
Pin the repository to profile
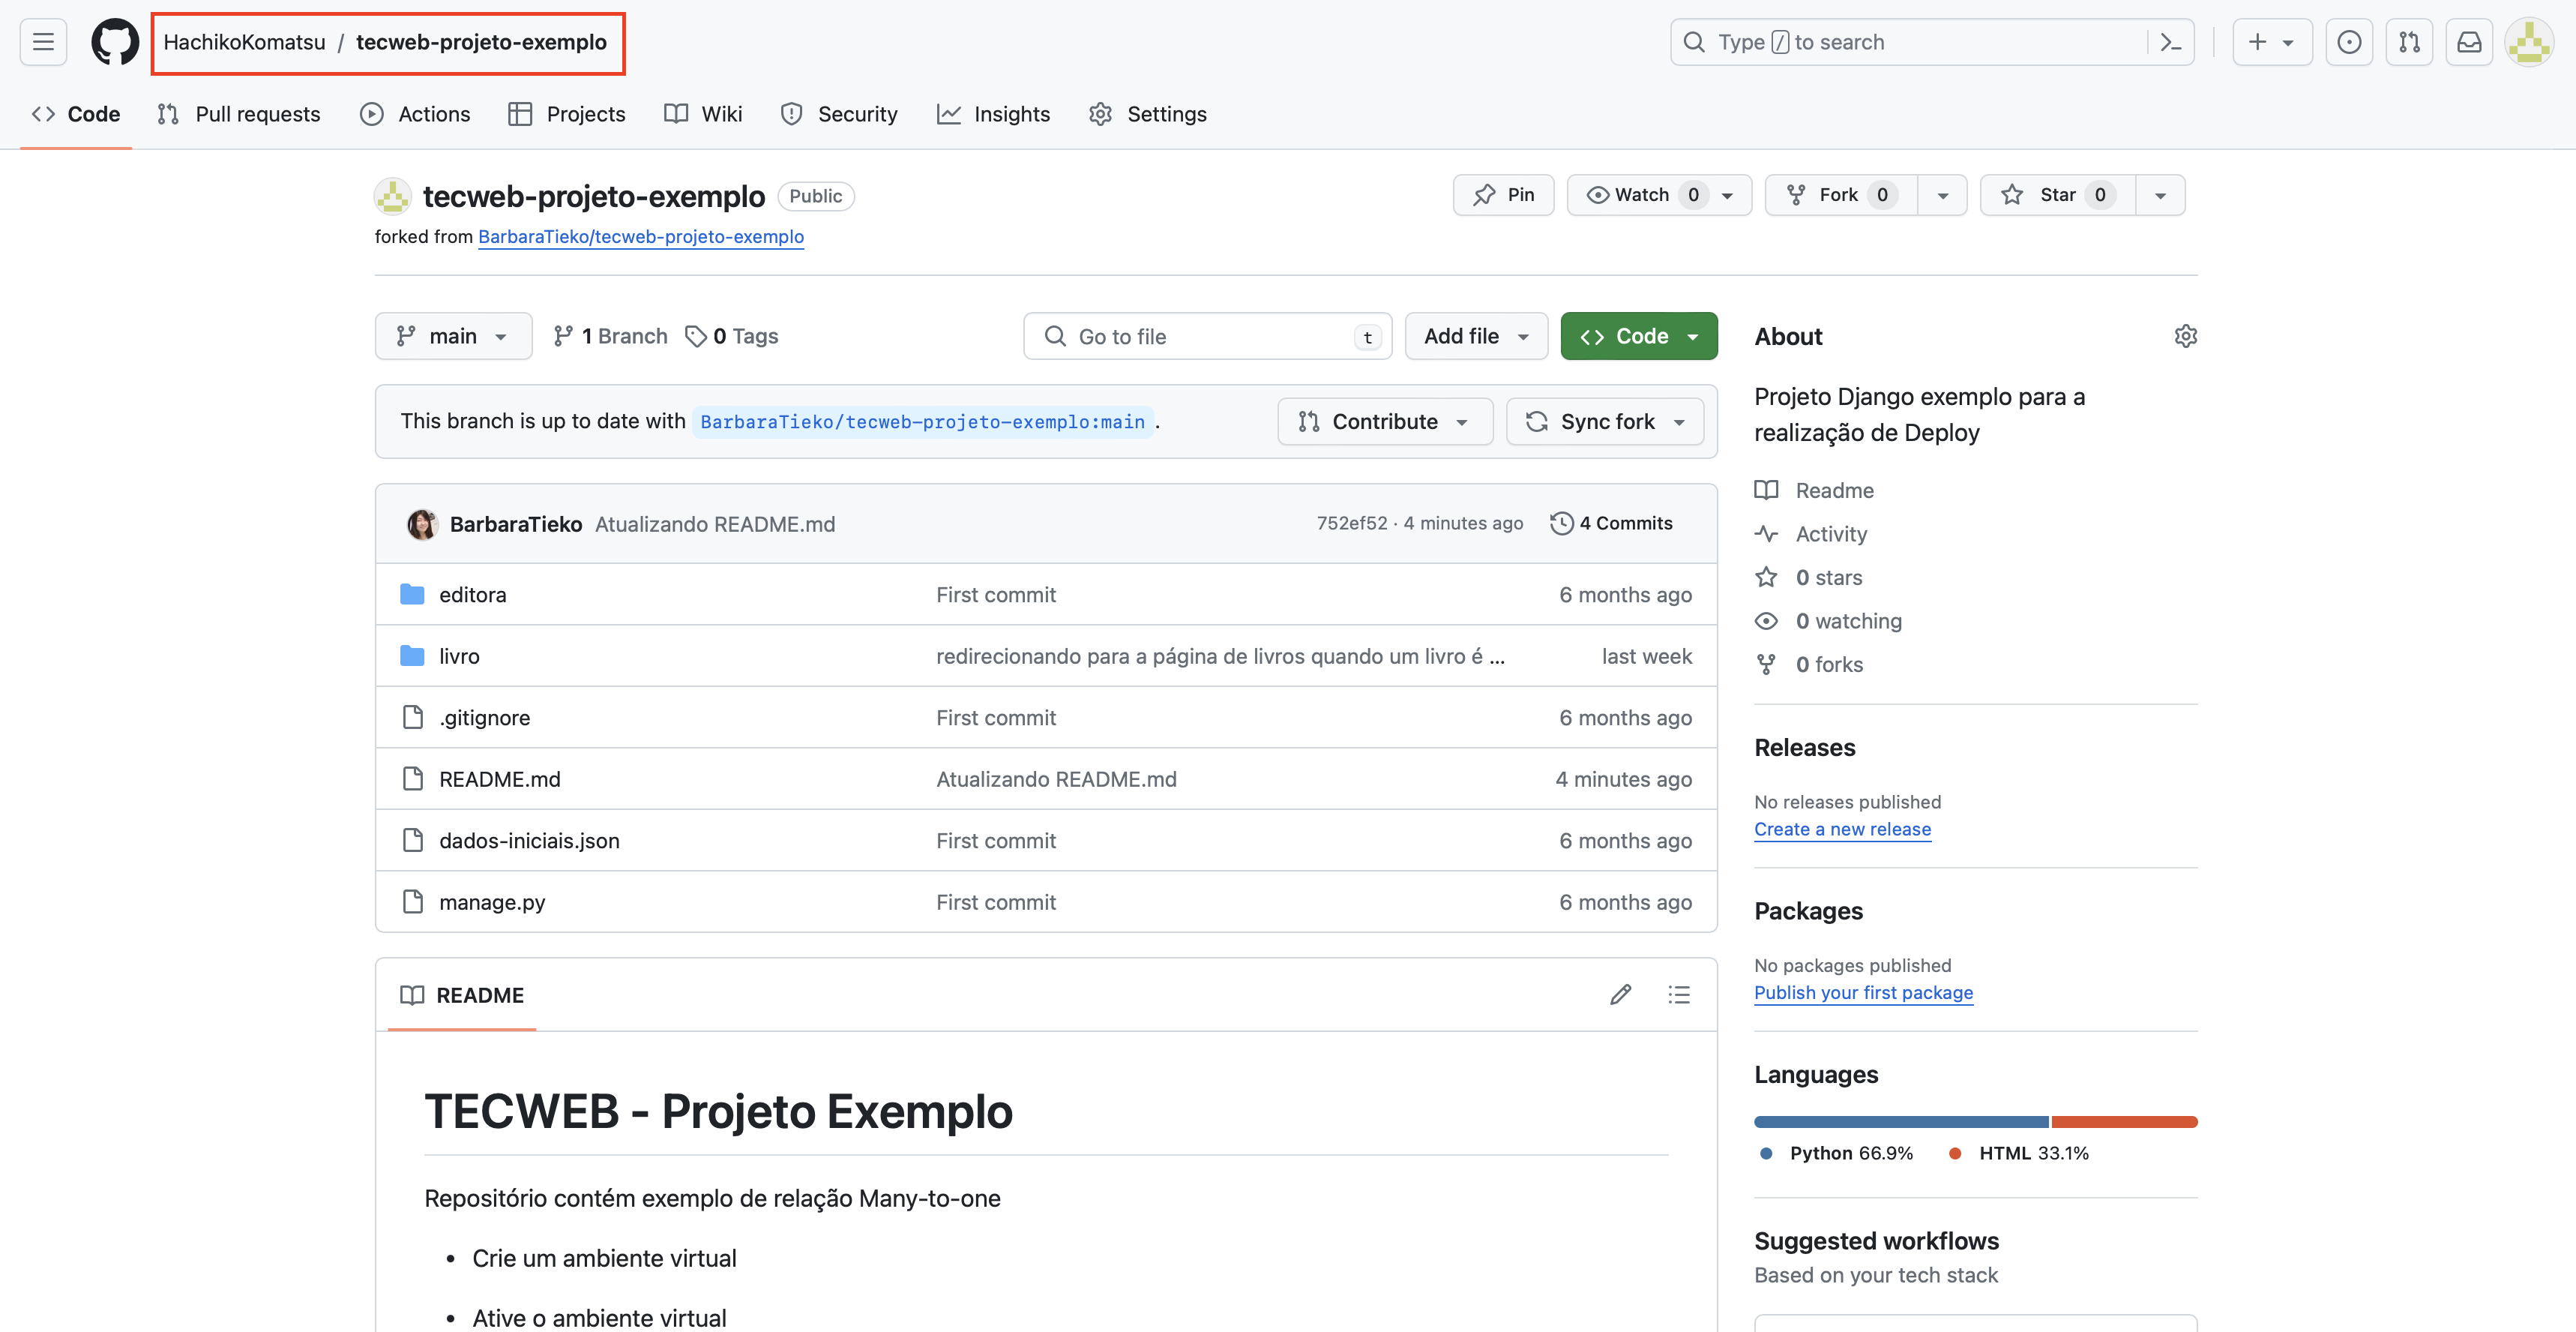click(x=1503, y=195)
